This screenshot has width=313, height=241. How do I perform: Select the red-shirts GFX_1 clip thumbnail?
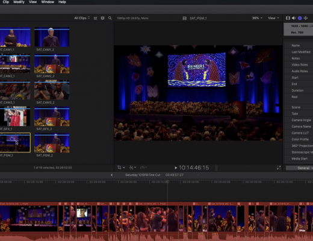[x=15, y=116]
